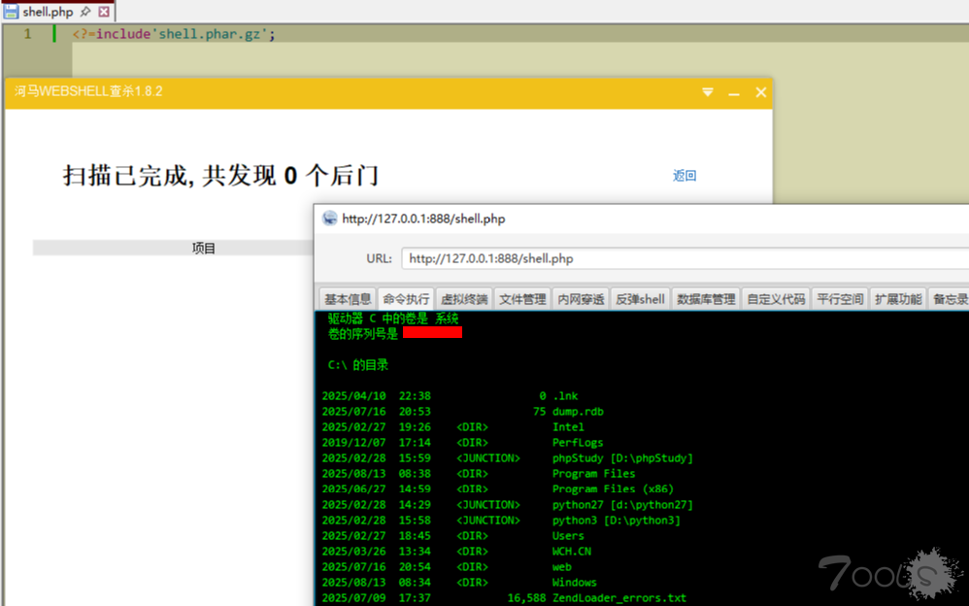The height and width of the screenshot is (606, 969).
Task: Open the 平行空间 tab
Action: coord(840,299)
